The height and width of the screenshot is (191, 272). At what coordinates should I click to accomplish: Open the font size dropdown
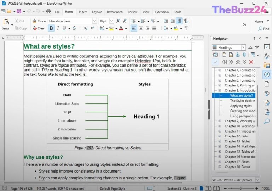coord(112,21)
